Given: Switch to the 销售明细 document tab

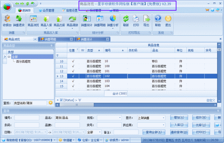Looking at the screenshot, I should [56, 39].
